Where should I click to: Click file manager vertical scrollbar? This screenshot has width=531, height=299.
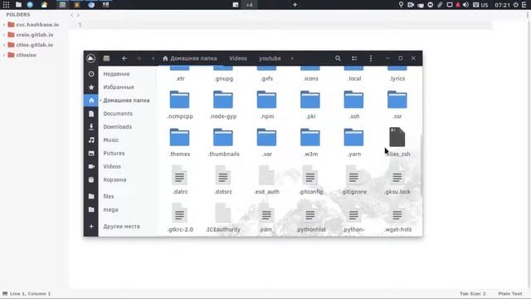pyautogui.click(x=421, y=165)
